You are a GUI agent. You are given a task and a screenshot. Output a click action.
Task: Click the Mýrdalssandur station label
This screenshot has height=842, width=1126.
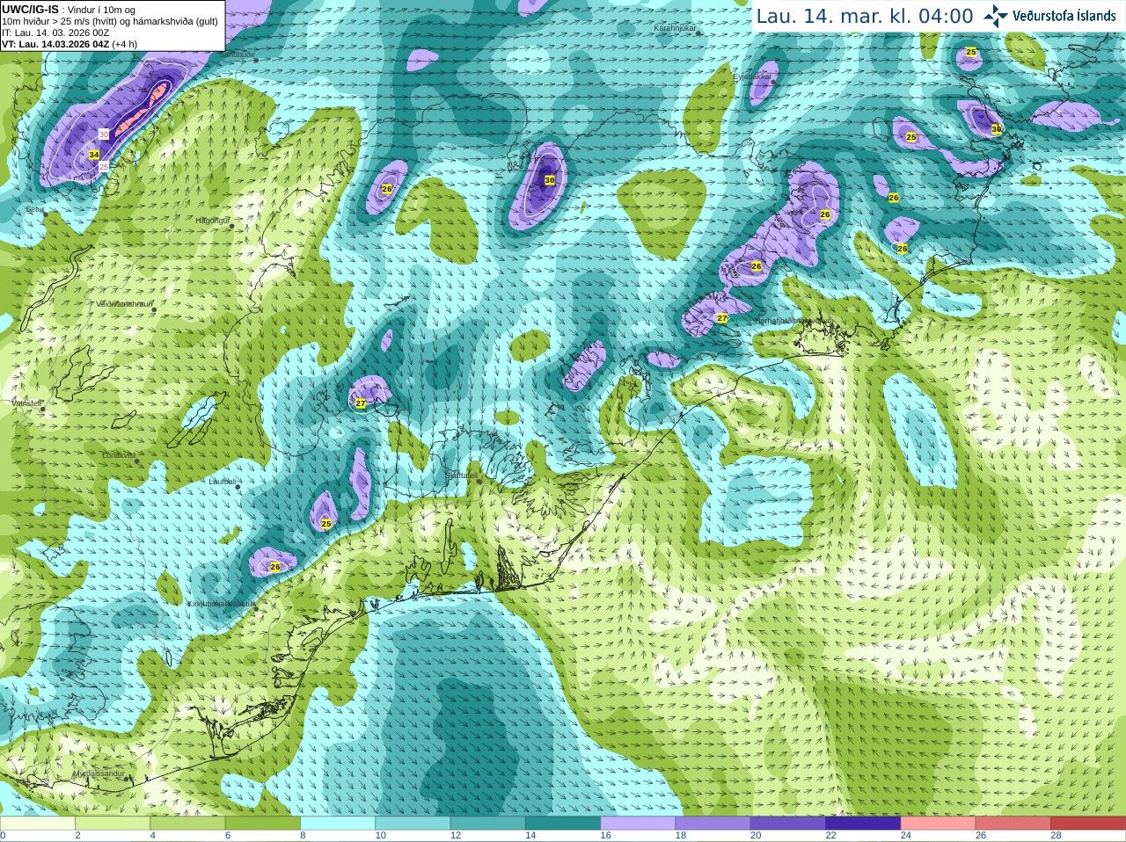(x=98, y=773)
